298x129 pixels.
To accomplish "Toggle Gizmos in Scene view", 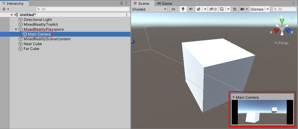I will [x=257, y=9].
